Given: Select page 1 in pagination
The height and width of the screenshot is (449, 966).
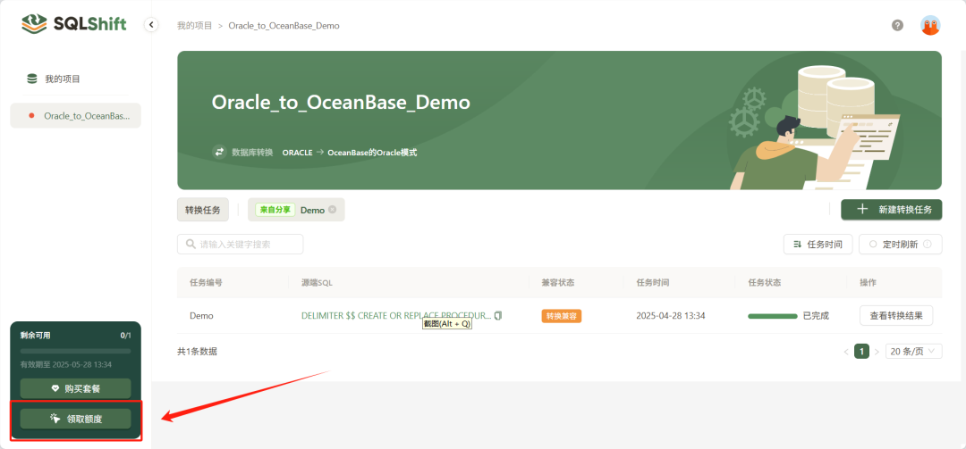Looking at the screenshot, I should tap(862, 352).
